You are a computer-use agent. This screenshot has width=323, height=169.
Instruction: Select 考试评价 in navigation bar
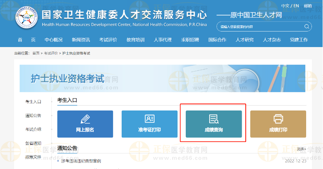click(108, 40)
